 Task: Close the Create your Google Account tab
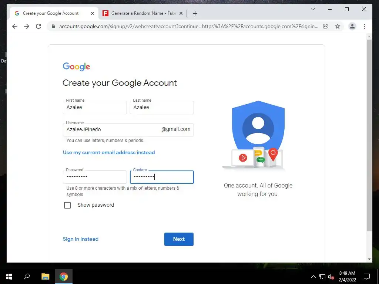pyautogui.click(x=92, y=14)
